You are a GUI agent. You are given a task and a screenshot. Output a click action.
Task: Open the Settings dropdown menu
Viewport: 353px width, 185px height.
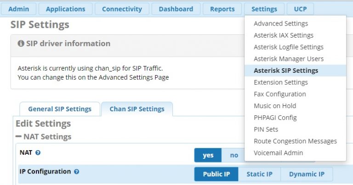264,9
